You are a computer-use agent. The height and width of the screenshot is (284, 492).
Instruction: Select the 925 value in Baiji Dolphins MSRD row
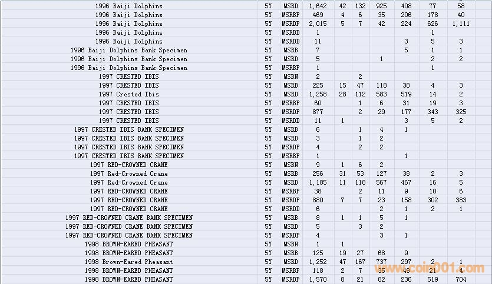[381, 6]
